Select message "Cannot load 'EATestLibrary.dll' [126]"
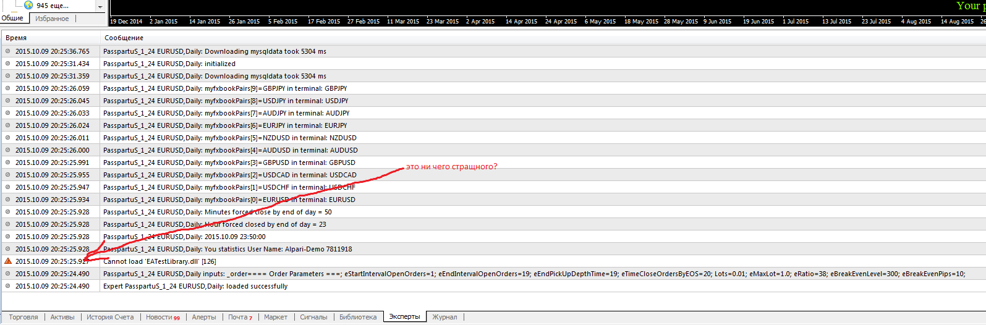This screenshot has height=325, width=986. [159, 261]
